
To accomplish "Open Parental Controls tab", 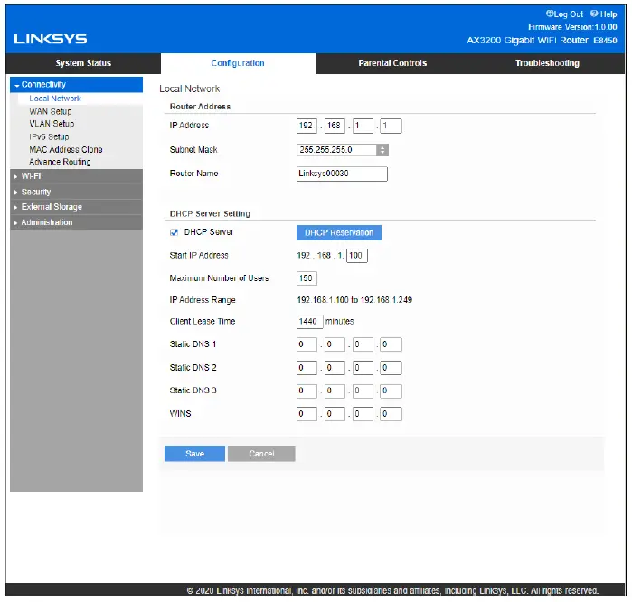I will 392,63.
